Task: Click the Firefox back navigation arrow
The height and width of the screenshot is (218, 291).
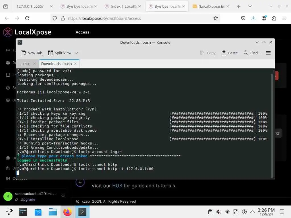Action: (7, 18)
